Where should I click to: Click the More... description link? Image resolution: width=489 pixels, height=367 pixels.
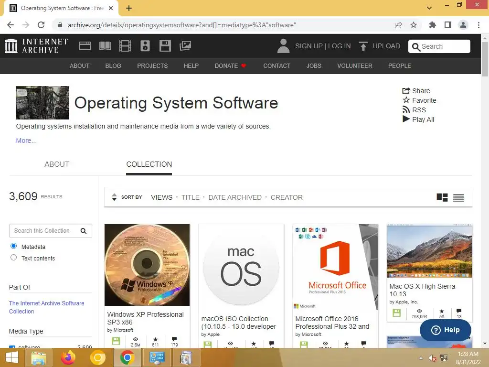coord(26,140)
